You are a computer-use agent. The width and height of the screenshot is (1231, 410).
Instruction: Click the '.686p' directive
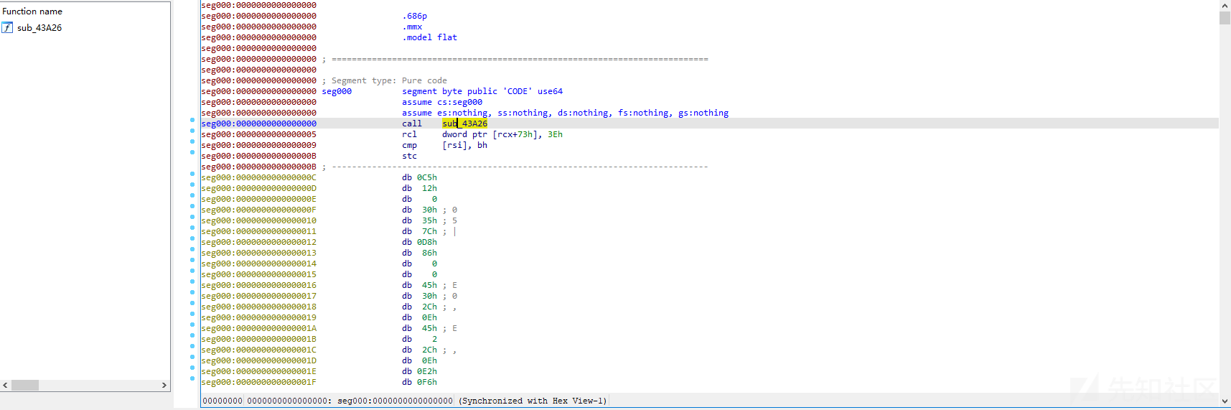415,16
